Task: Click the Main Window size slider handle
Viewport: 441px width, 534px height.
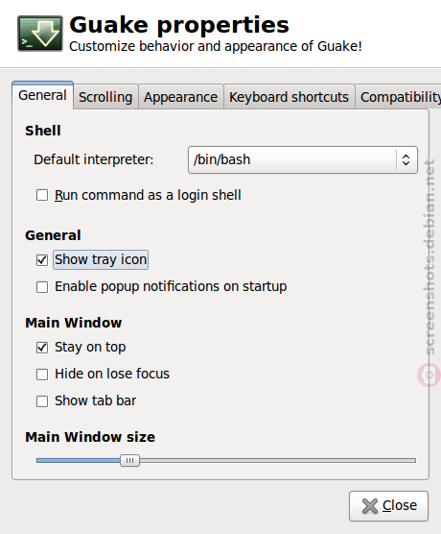Action: (129, 460)
